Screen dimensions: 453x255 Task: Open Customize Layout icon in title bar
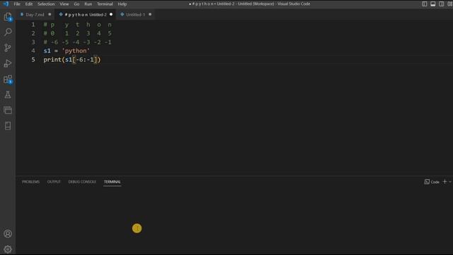450,4
